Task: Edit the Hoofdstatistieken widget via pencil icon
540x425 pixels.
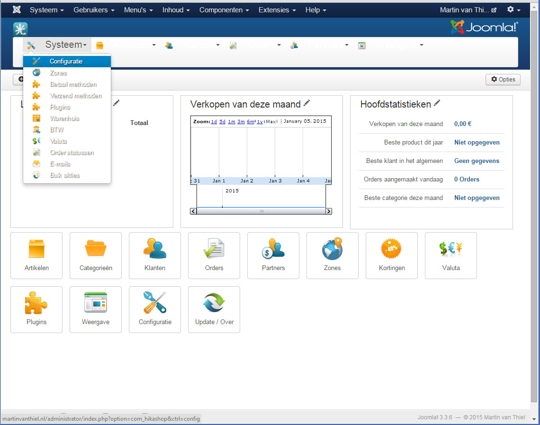Action: click(x=437, y=103)
